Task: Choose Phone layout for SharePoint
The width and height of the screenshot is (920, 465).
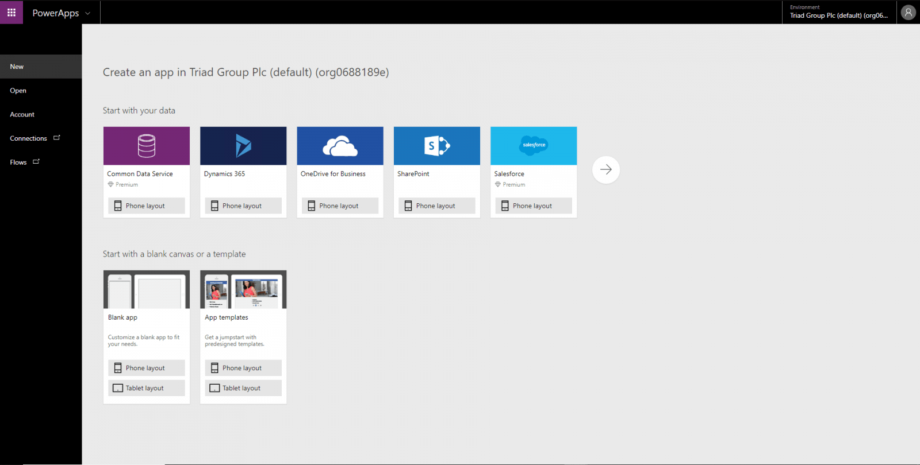Action: point(437,206)
